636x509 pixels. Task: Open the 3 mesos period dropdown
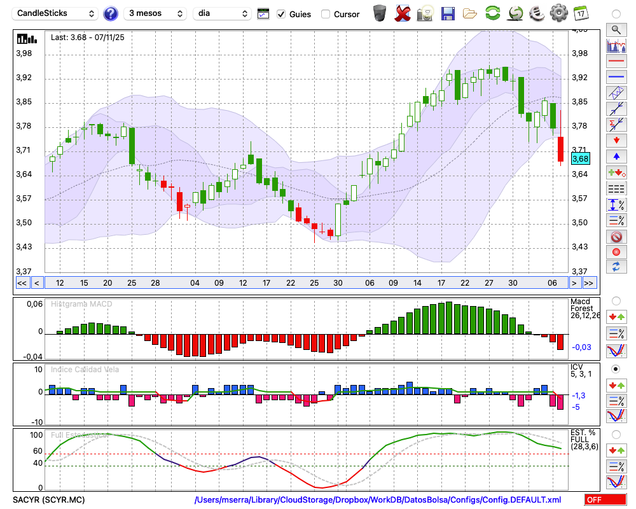click(155, 13)
